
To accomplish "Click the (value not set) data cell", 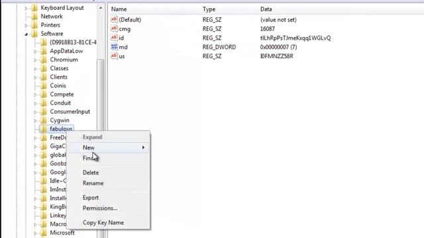I will (278, 20).
